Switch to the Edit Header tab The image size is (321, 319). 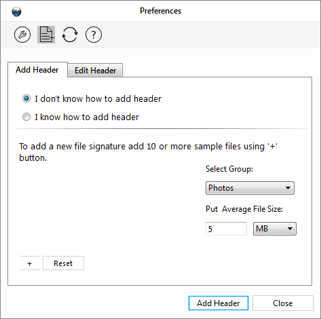[95, 71]
